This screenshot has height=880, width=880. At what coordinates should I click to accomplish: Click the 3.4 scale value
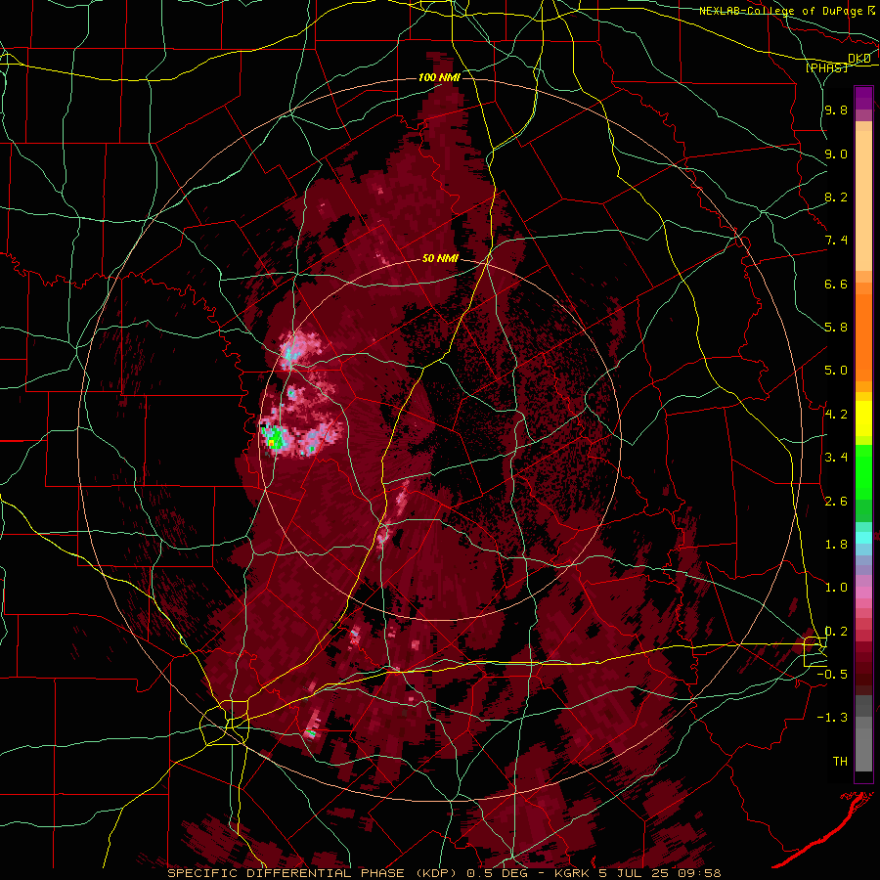point(836,458)
